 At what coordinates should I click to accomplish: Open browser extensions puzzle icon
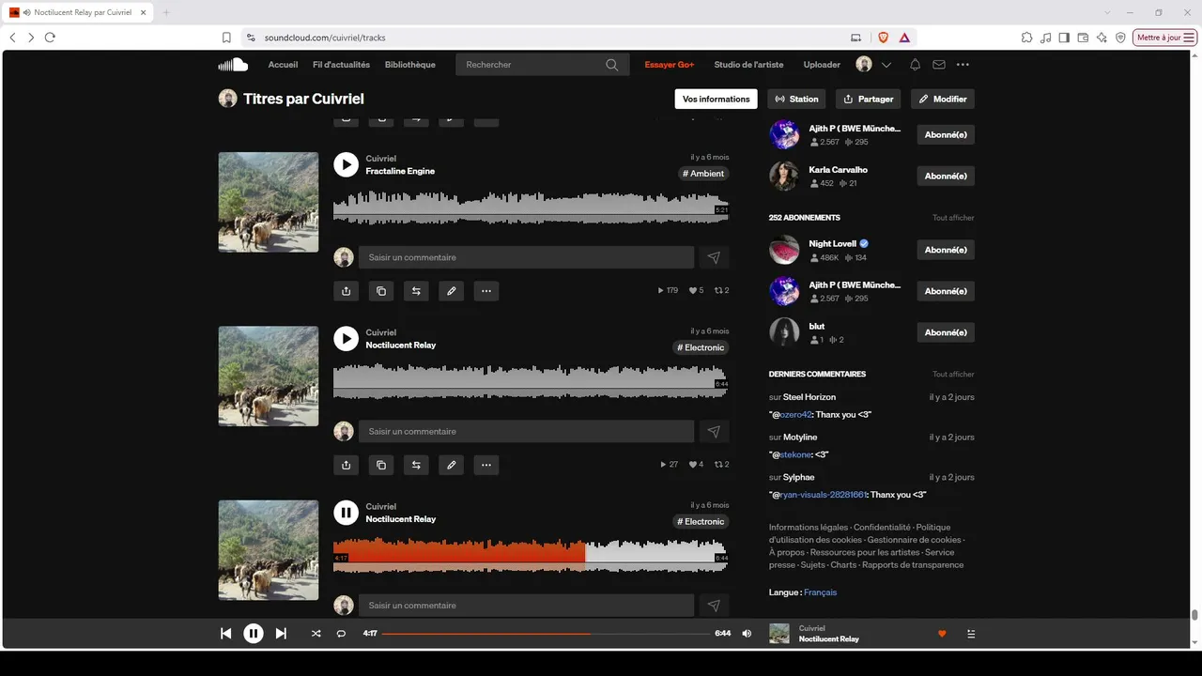(x=1026, y=38)
